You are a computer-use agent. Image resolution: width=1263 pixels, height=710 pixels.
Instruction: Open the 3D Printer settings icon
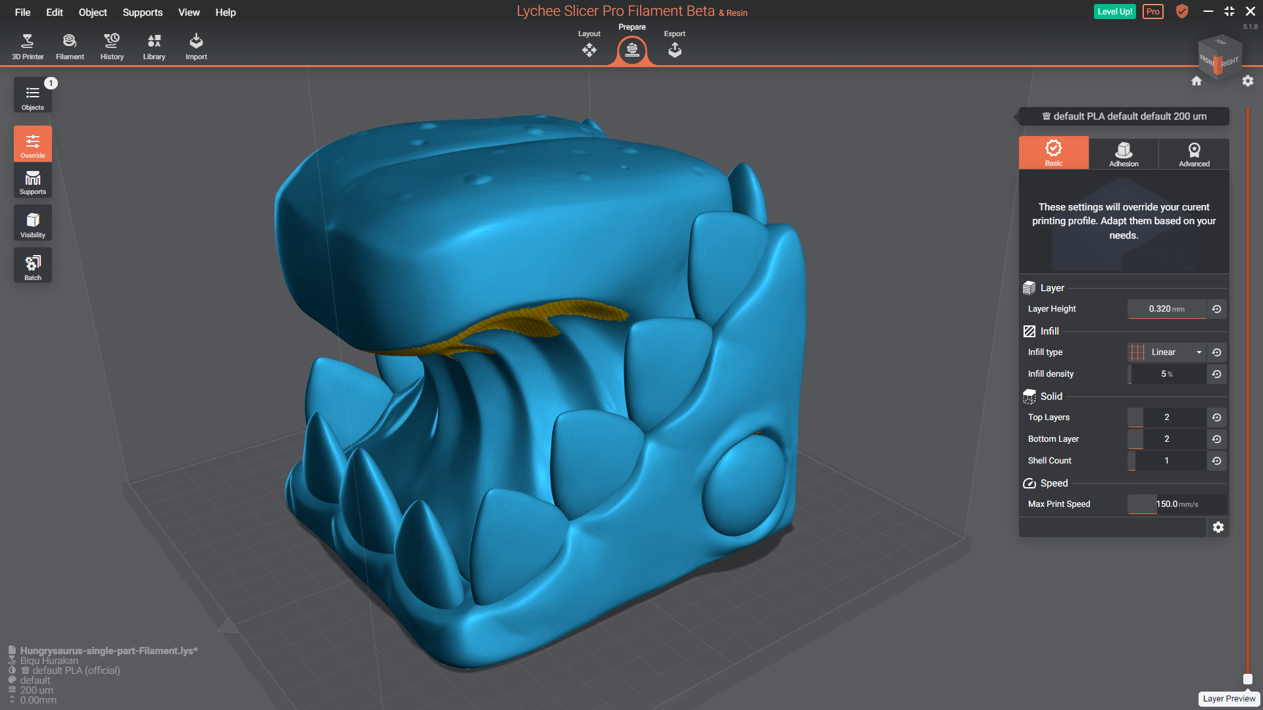(x=28, y=46)
